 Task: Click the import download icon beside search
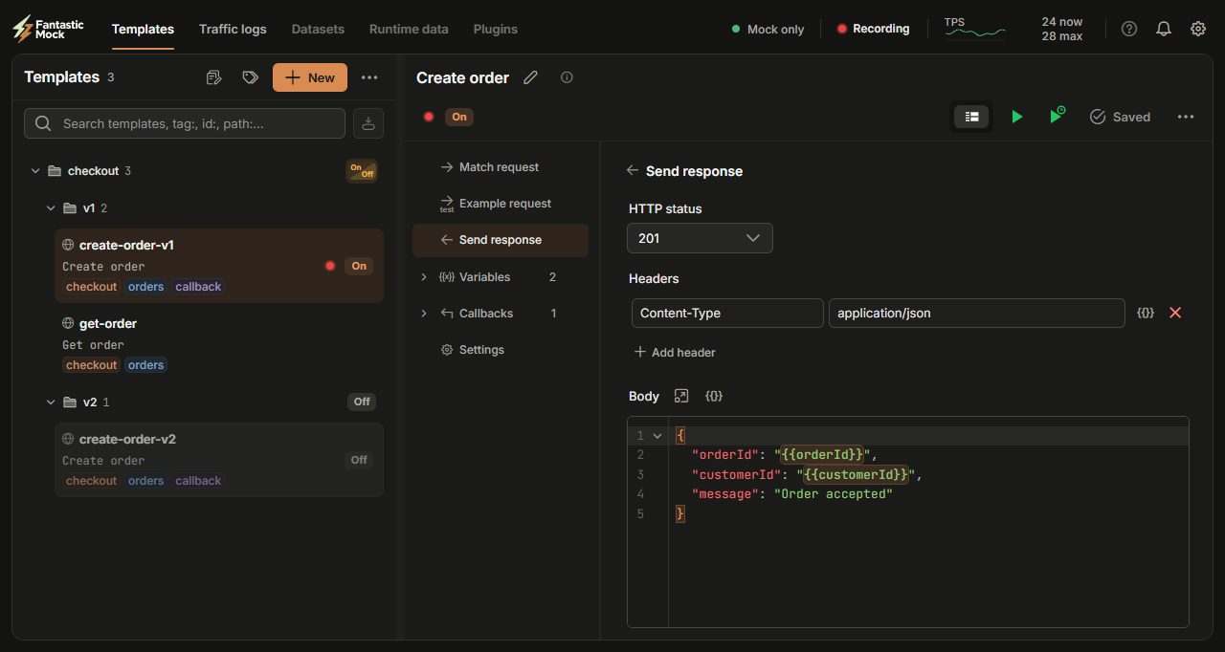368,123
